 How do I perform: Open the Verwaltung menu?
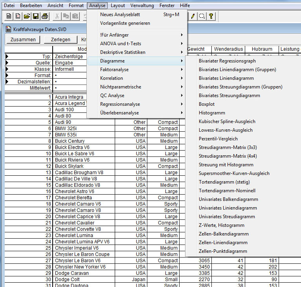click(142, 6)
